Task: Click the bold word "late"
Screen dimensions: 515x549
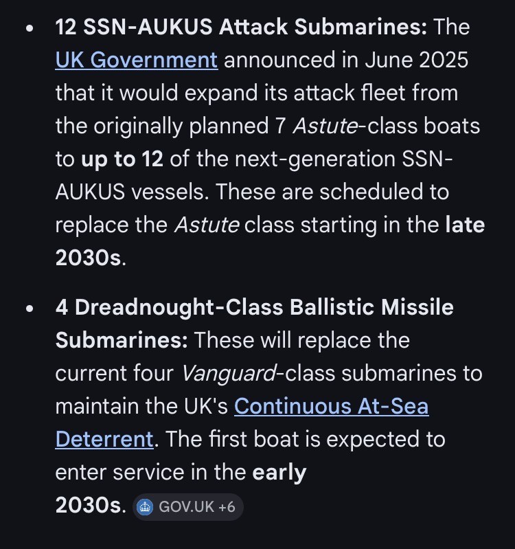Action: 465,225
